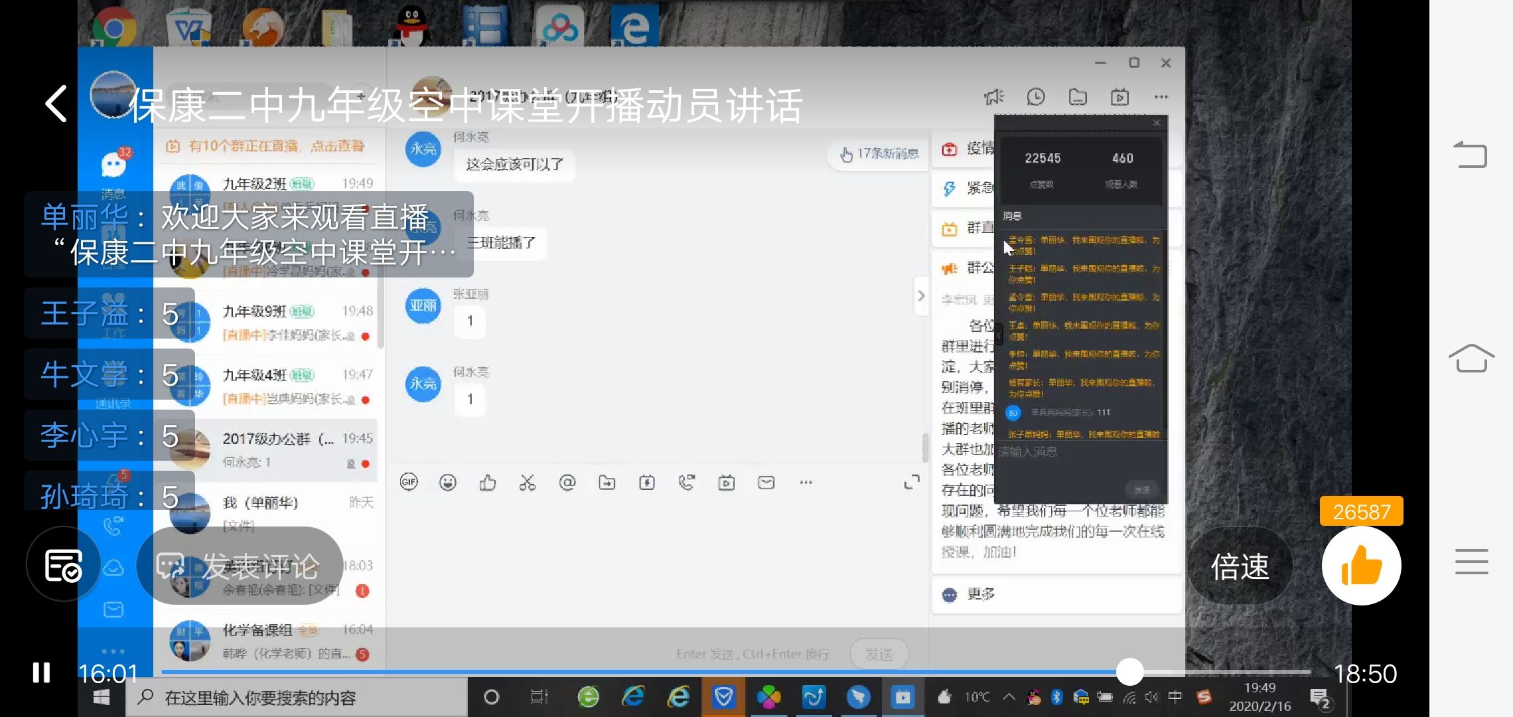Screen dimensions: 1513x717
Task: Click the 发送 send button in chat
Action: pos(879,655)
